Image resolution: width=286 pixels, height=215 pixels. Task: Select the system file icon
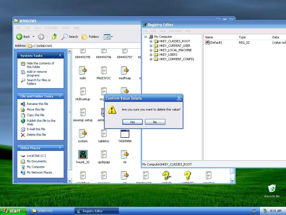click(x=83, y=134)
